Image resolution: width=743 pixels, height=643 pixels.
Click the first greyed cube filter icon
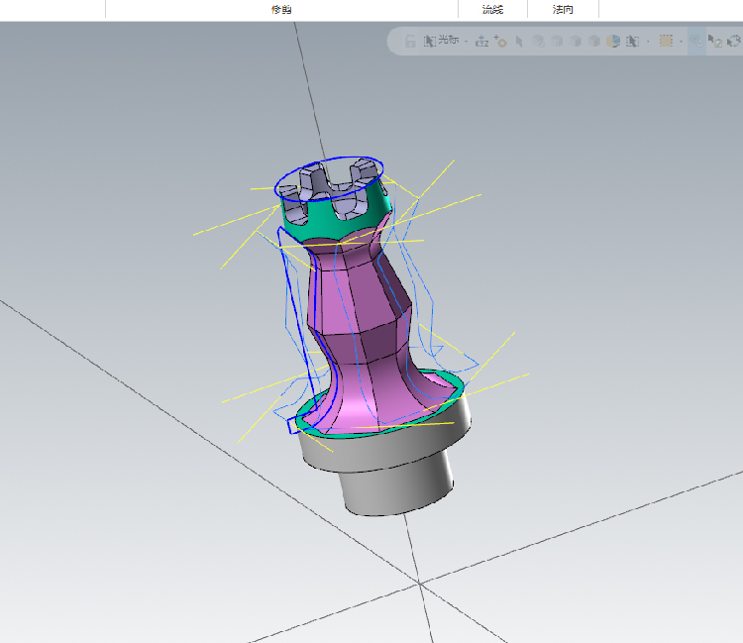click(x=538, y=42)
